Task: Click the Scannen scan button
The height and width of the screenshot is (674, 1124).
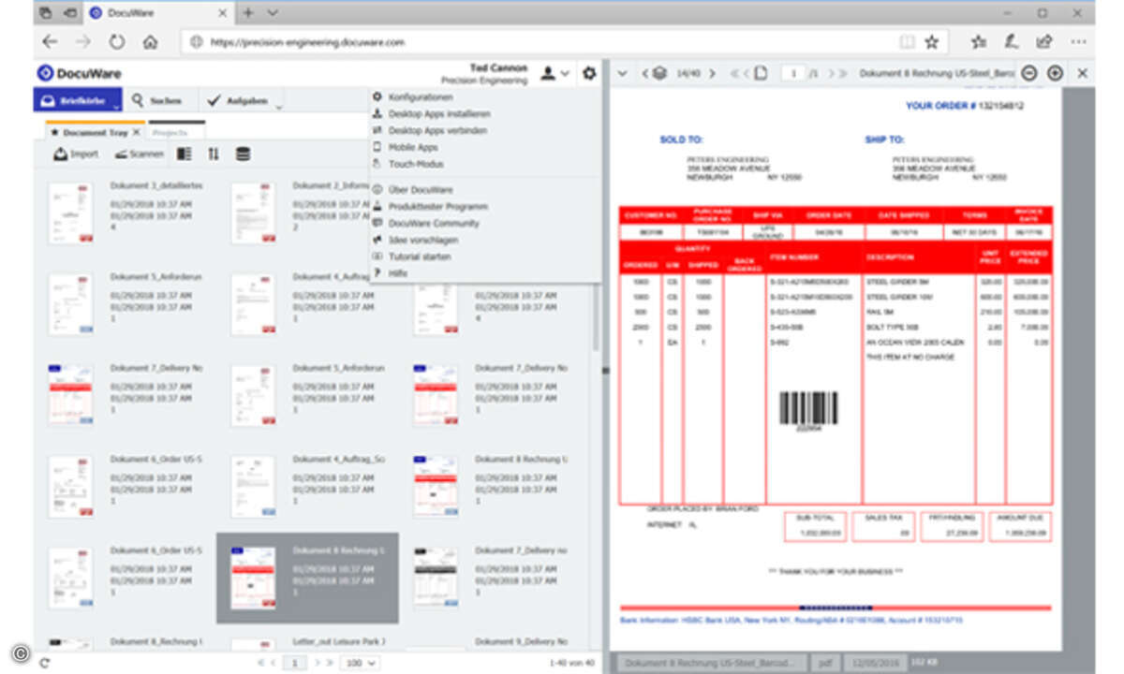Action: tap(138, 154)
